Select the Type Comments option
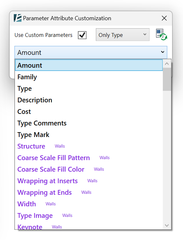Viewport: 183px width, 240px height. pyautogui.click(x=89, y=123)
